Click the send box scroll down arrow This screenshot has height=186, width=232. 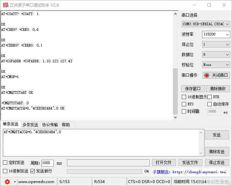201,153
